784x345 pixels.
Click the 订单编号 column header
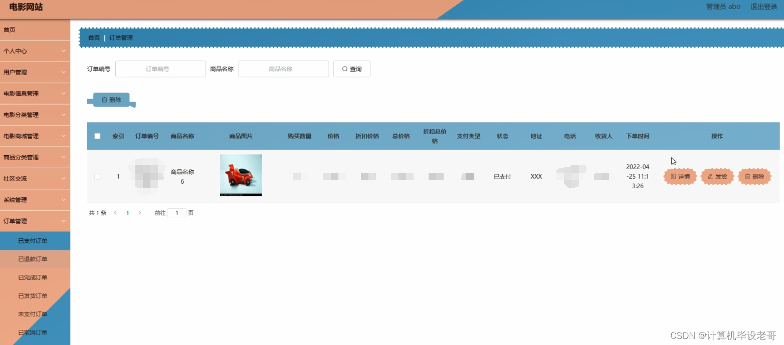[147, 136]
